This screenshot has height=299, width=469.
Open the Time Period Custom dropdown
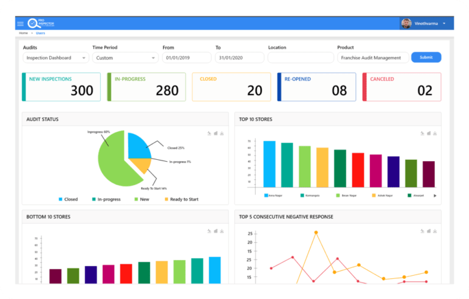125,58
